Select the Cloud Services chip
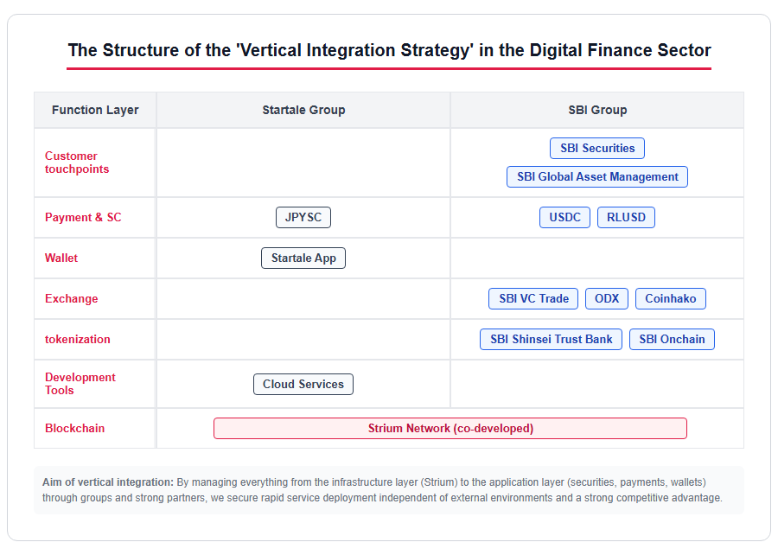 pos(303,385)
